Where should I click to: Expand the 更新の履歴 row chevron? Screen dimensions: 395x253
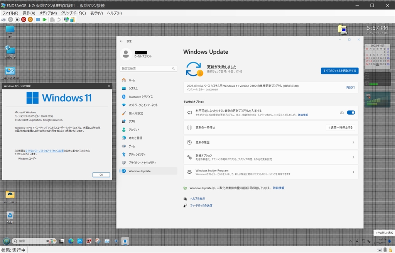point(353,143)
